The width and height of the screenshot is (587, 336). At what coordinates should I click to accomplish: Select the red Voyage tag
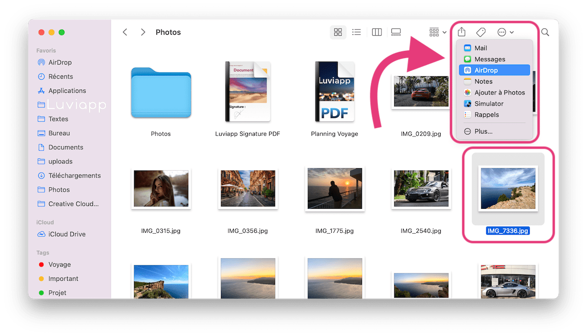[x=69, y=265]
